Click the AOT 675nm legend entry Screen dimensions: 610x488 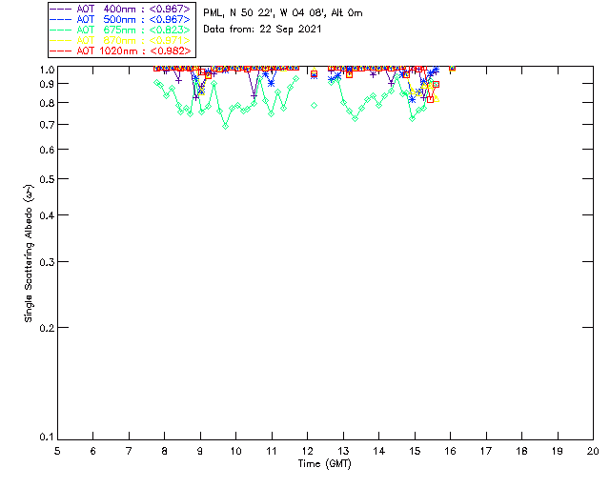[x=121, y=30]
